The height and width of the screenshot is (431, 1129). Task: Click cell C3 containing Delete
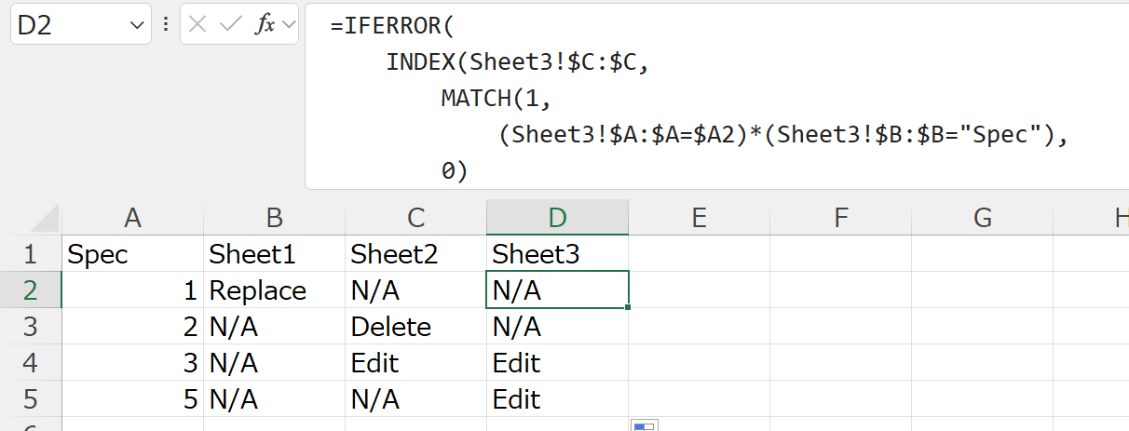tap(415, 327)
